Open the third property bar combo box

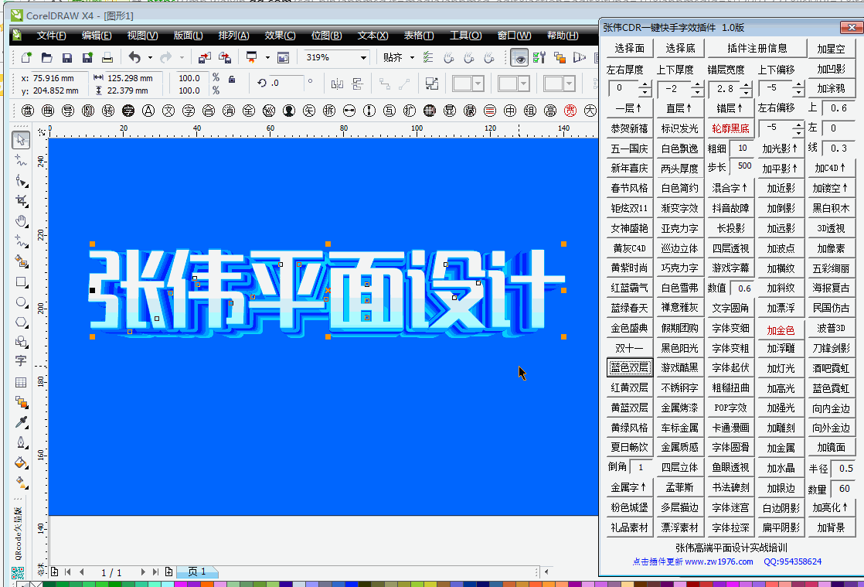[x=559, y=84]
